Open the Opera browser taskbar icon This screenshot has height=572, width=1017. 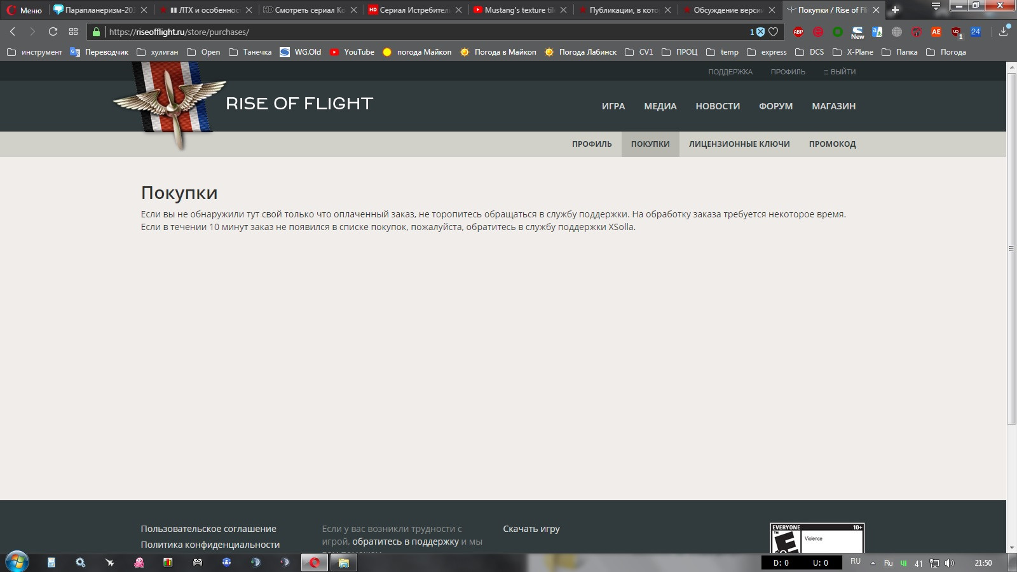314,562
